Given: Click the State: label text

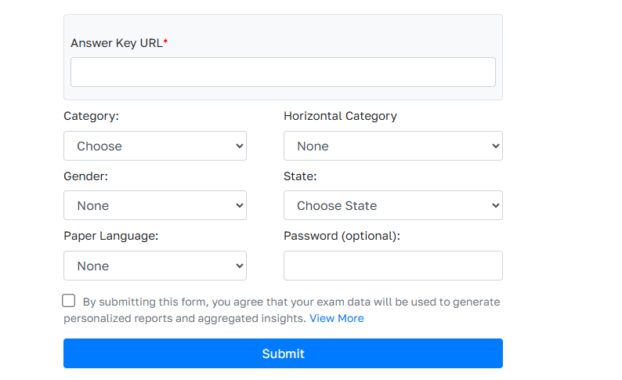Looking at the screenshot, I should [300, 176].
